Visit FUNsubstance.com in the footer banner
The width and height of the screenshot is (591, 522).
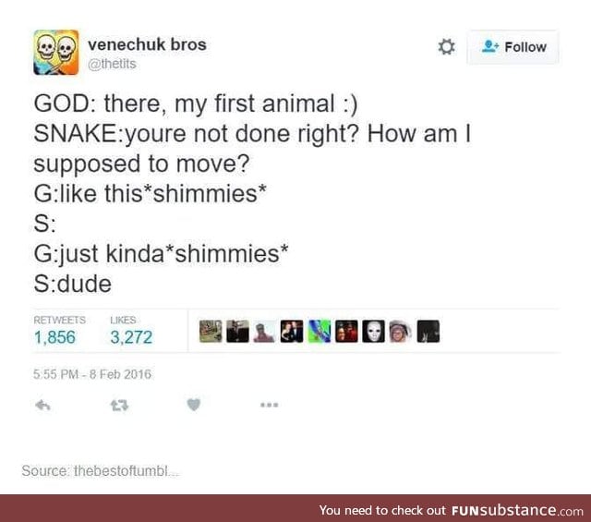517,510
